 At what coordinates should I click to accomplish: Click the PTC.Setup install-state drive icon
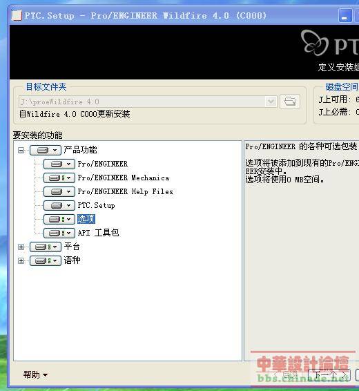tap(57, 205)
